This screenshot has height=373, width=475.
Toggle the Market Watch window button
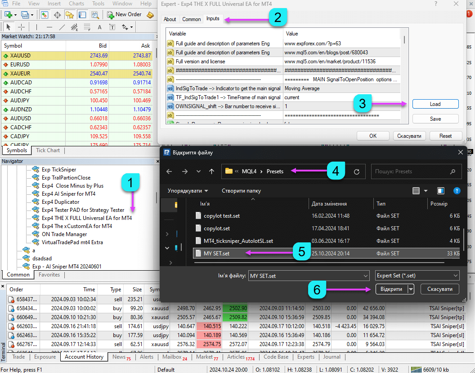(x=45, y=14)
